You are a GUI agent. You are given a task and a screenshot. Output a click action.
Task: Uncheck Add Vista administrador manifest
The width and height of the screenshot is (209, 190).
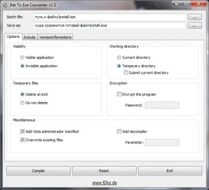point(22,131)
